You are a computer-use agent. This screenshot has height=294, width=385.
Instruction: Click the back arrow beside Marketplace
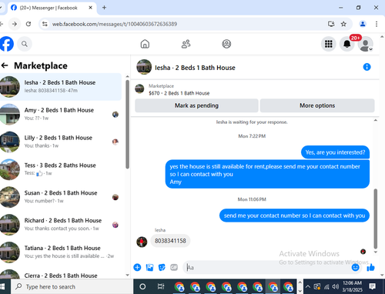point(5,65)
